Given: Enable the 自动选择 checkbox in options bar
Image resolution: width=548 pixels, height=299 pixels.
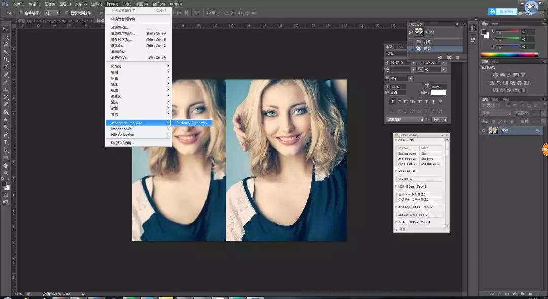Looking at the screenshot, I should 21,13.
